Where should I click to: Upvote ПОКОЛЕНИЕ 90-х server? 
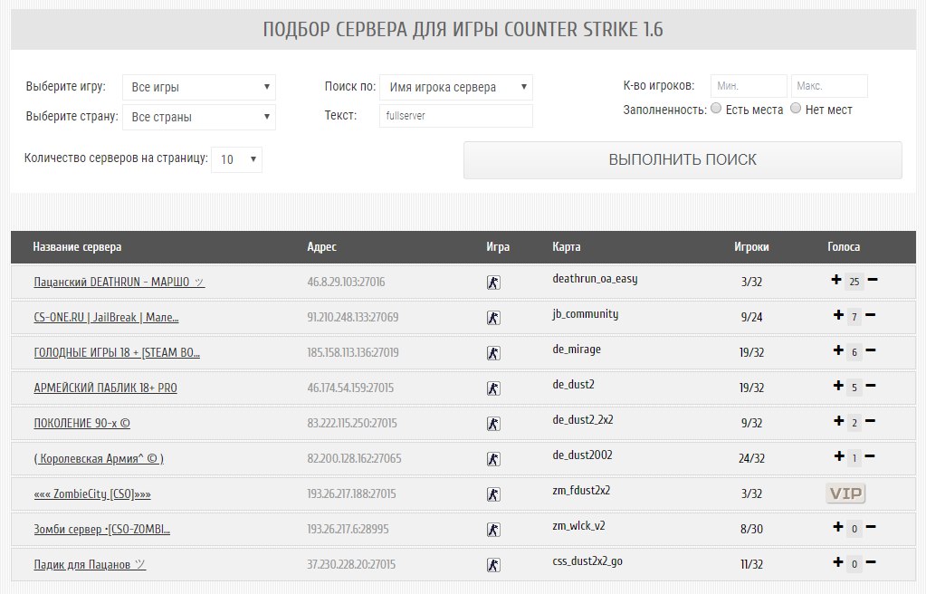click(838, 421)
